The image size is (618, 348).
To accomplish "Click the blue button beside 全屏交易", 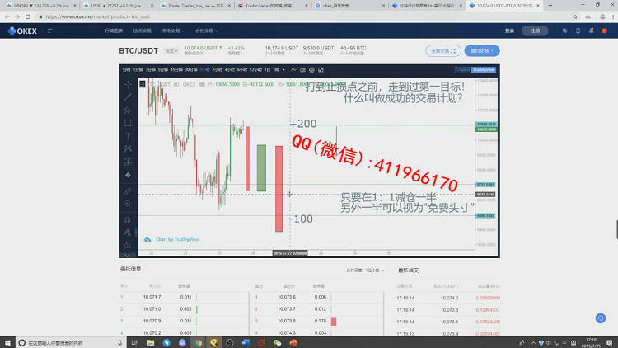I will pos(482,51).
